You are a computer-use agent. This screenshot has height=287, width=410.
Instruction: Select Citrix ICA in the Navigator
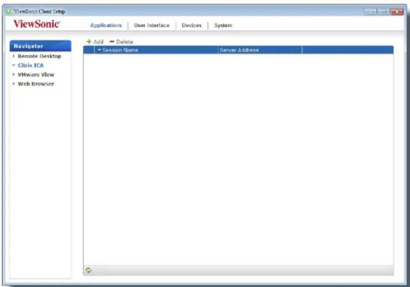[x=31, y=65]
